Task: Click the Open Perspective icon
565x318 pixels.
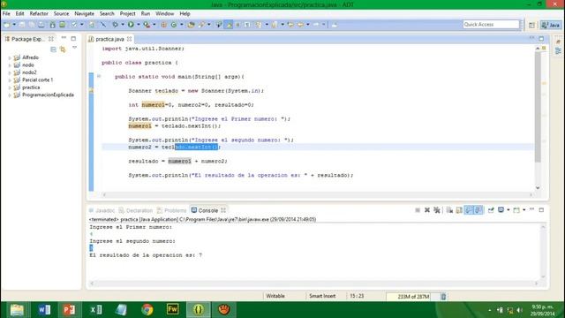Action: (531, 25)
